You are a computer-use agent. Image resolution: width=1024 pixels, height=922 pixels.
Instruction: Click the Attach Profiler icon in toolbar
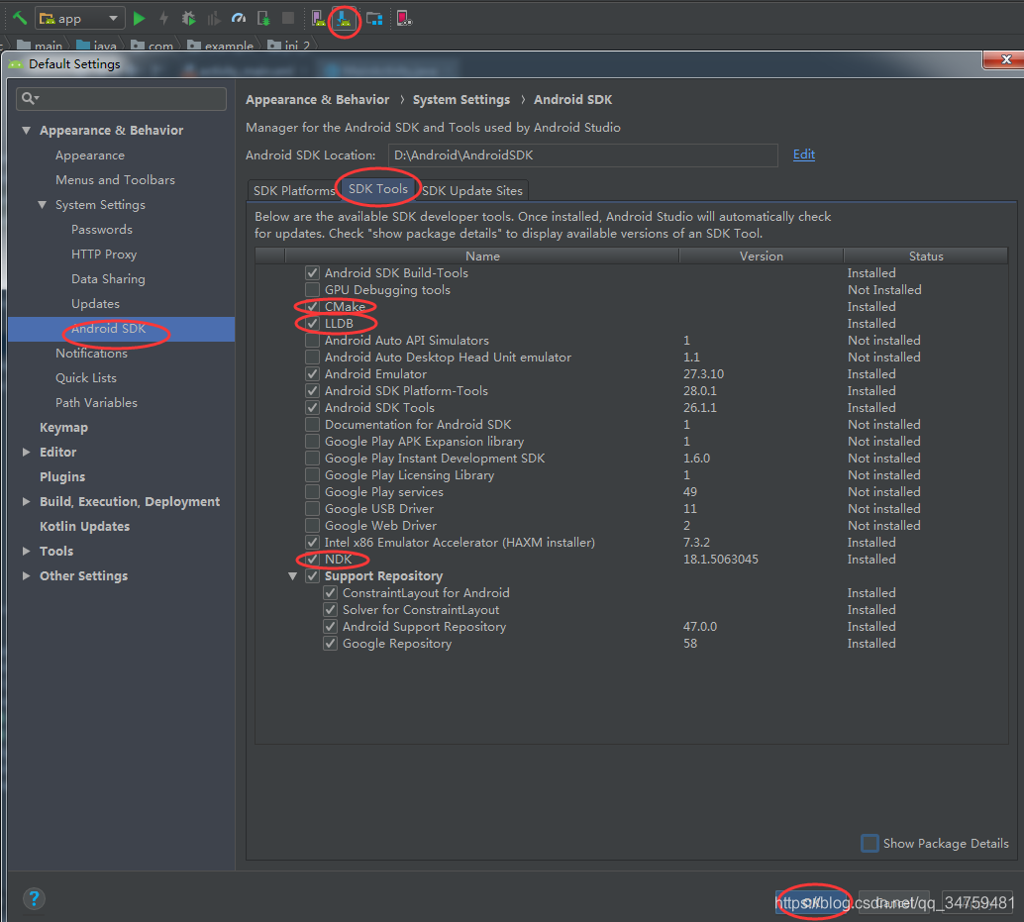pos(238,18)
